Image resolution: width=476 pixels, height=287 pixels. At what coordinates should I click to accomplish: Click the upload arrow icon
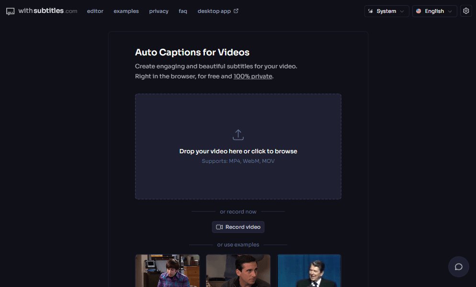(x=238, y=135)
